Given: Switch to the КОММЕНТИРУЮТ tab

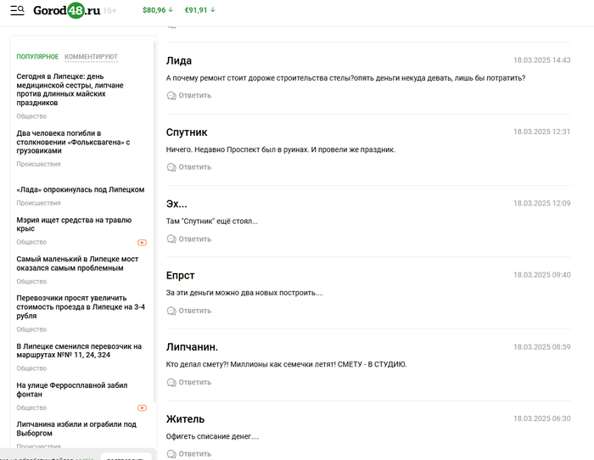Looking at the screenshot, I should [91, 57].
